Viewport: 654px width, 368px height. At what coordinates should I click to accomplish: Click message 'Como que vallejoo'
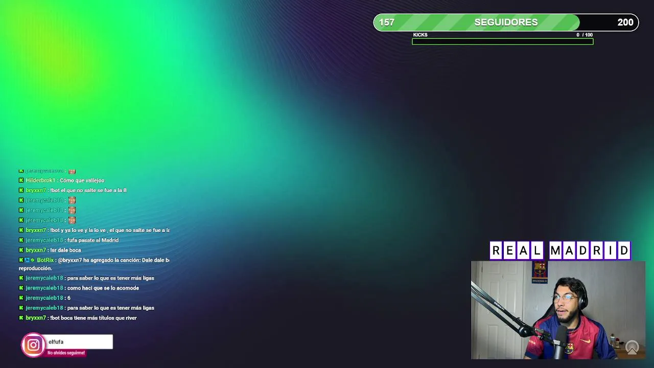tap(82, 180)
